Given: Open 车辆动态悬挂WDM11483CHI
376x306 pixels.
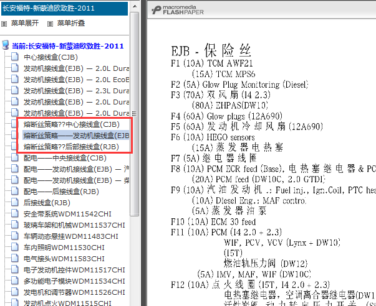Looking at the screenshot, I should pyautogui.click(x=70, y=236).
